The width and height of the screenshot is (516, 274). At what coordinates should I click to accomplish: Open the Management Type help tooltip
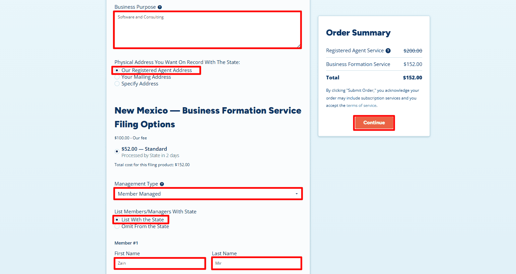pos(162,184)
